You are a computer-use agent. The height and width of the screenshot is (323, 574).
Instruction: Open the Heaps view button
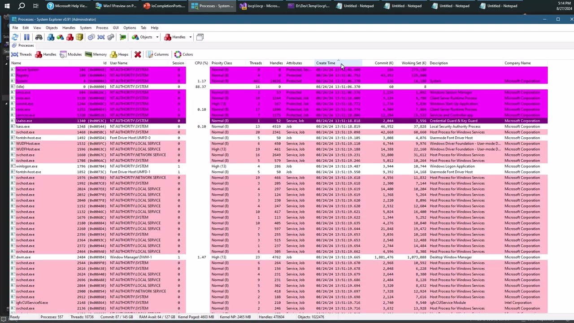click(x=119, y=54)
